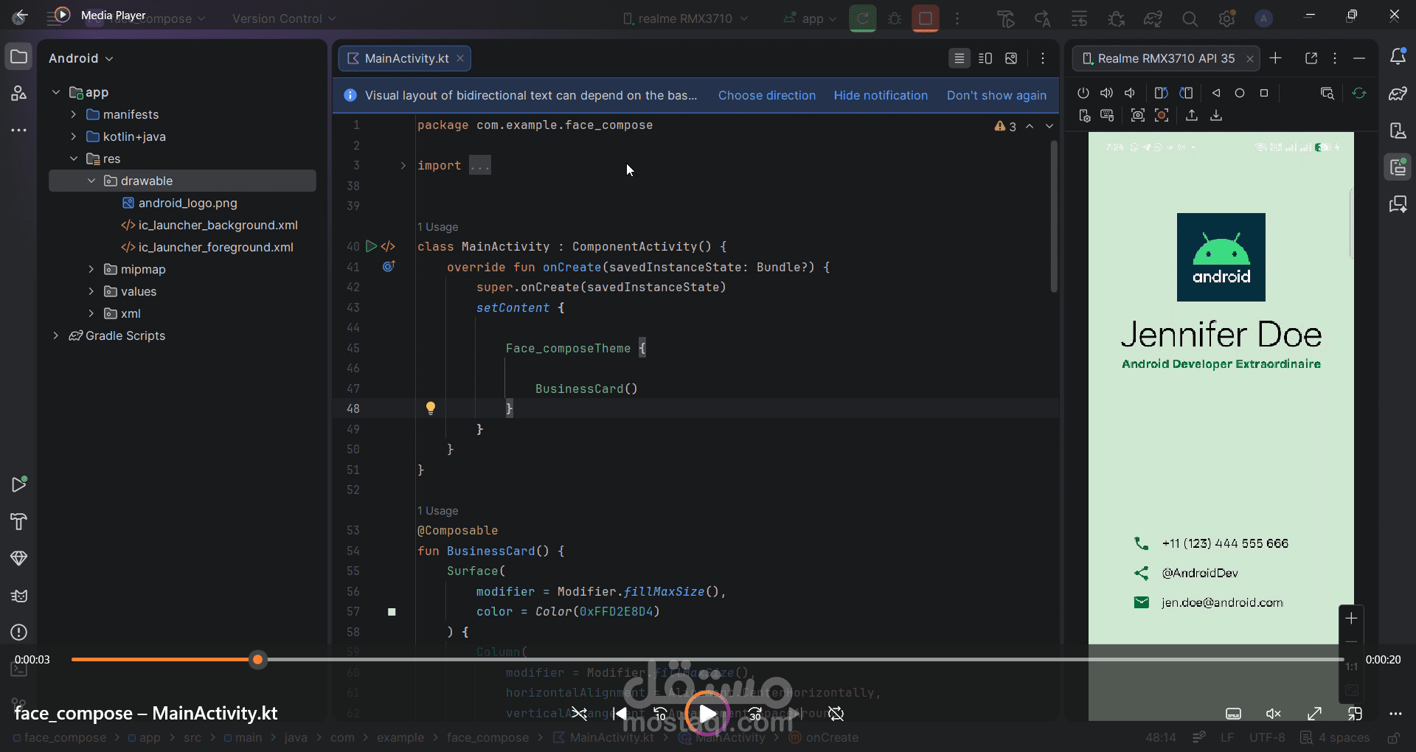The height and width of the screenshot is (752, 1416).
Task: Tap the device Home circle button
Action: [x=1240, y=93]
